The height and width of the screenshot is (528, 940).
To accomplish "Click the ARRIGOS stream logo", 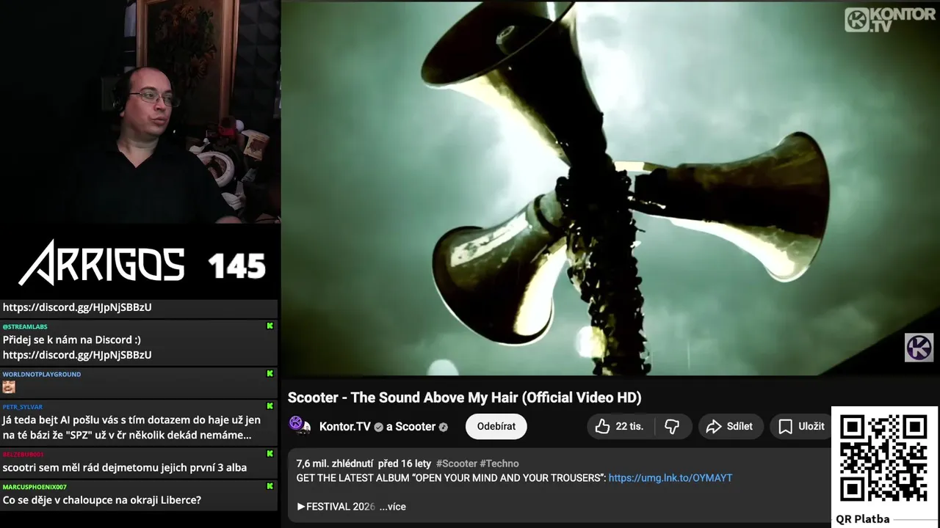I will click(x=101, y=263).
